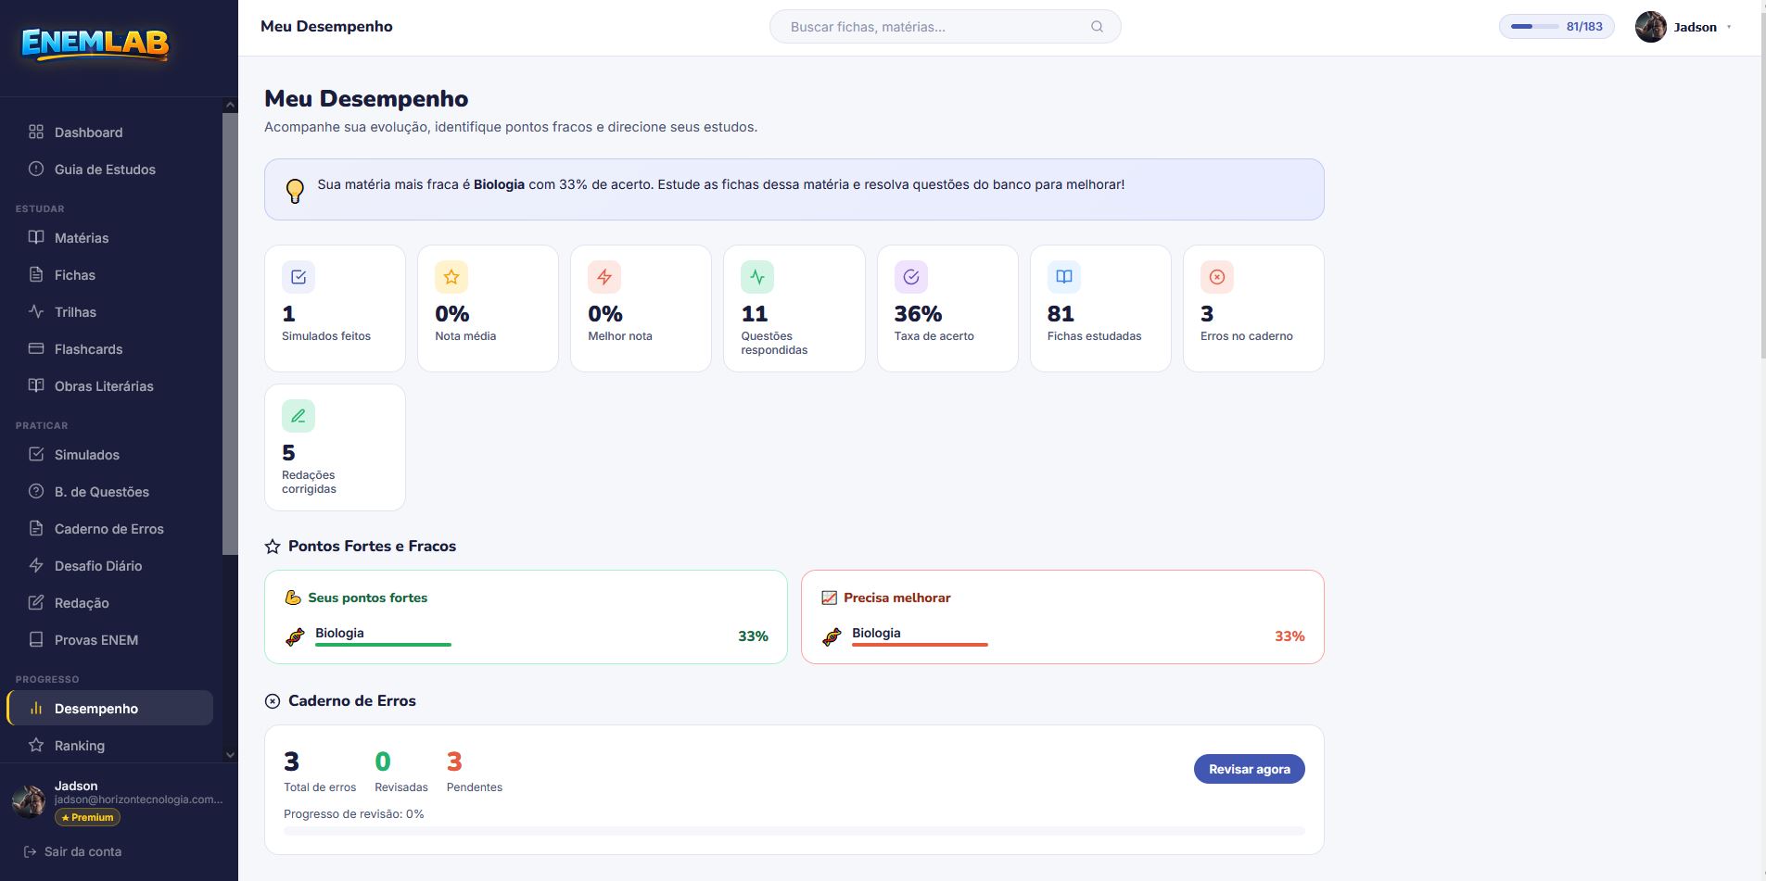The width and height of the screenshot is (1766, 881).
Task: Click the ENEMLAB logo
Action: click(95, 44)
